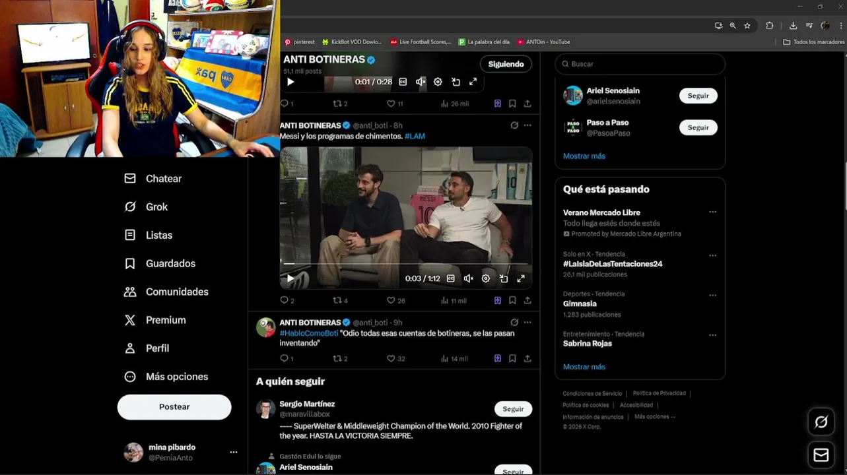
Task: Expand the 0:28 video to fullscreen
Action: pos(473,82)
